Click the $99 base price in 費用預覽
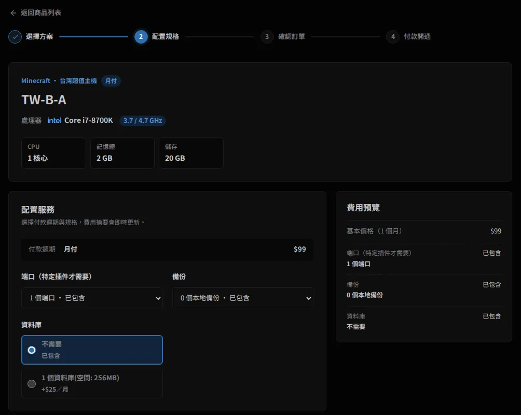The image size is (521, 415). pos(496,231)
